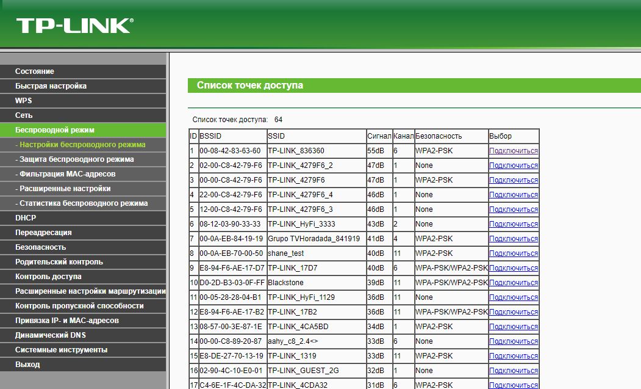Screen dimensions: 641x389
Task: Open the Безопасность sidebar section
Action: (83, 247)
